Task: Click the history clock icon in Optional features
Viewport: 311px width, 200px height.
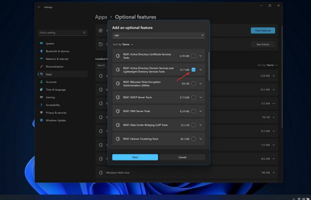Action: tap(101, 44)
